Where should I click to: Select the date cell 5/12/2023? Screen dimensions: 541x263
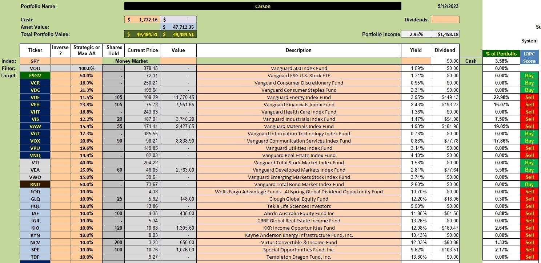[x=449, y=6]
